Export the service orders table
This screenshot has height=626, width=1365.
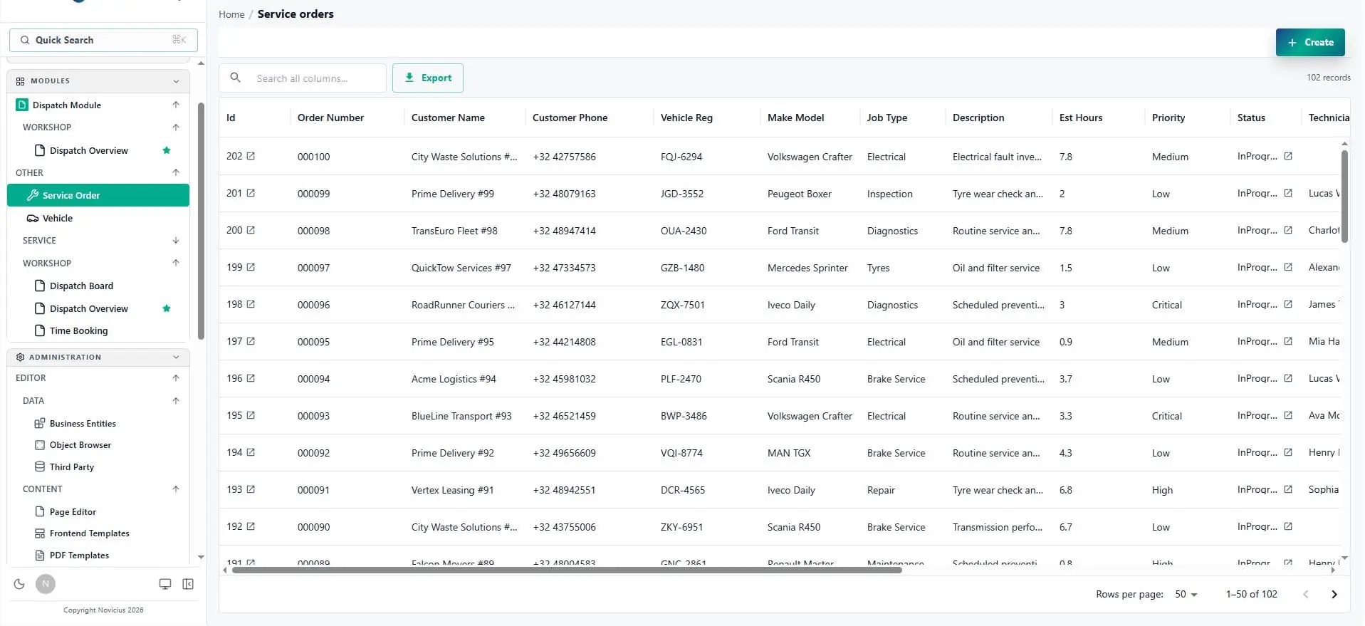[x=428, y=78]
